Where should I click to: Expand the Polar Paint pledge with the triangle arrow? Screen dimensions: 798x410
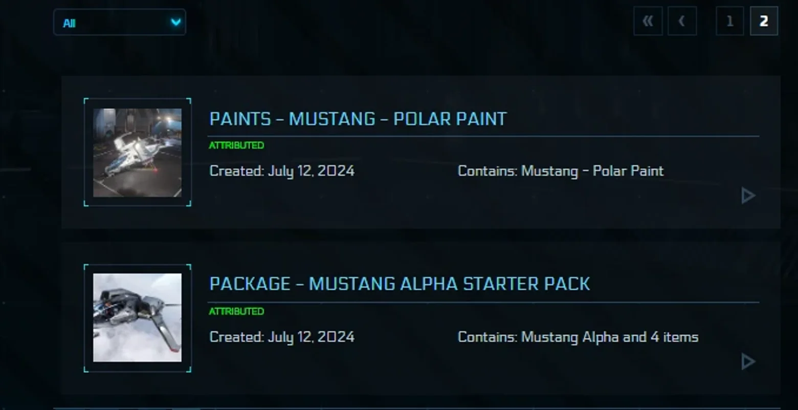pos(748,196)
